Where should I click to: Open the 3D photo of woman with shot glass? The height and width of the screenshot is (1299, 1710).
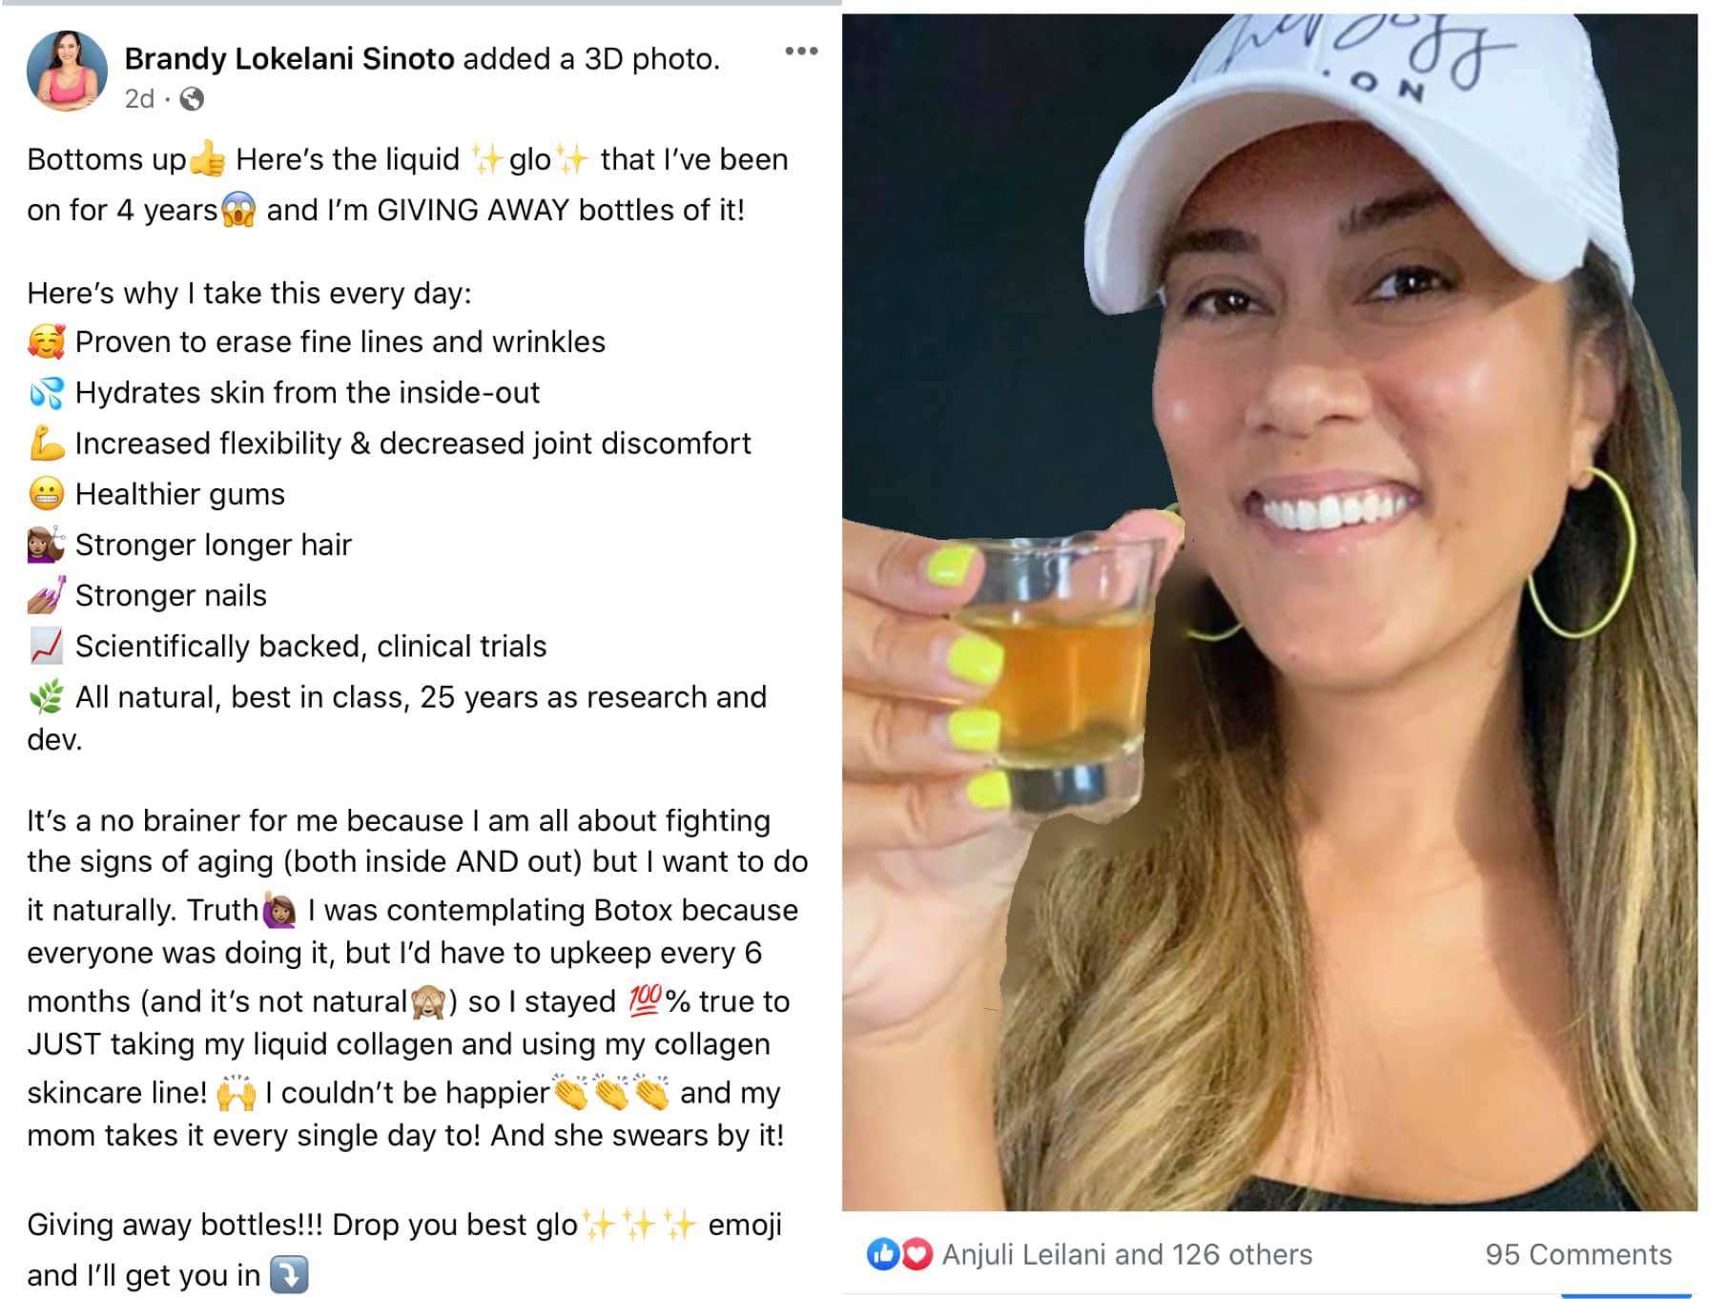pyautogui.click(x=1269, y=612)
